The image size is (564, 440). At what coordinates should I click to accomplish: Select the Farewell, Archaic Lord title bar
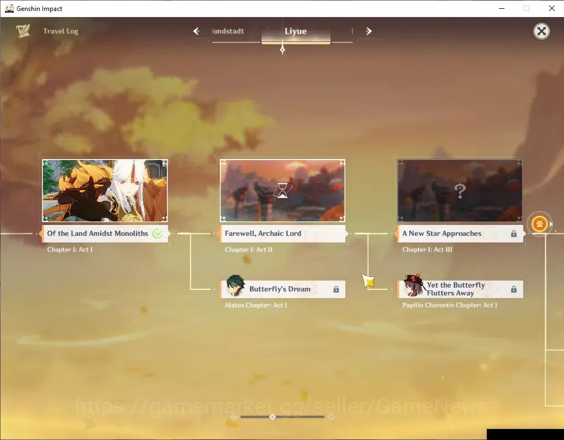tap(283, 233)
